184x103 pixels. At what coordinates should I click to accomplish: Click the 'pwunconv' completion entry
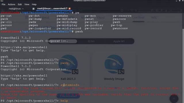[x=120, y=28]
